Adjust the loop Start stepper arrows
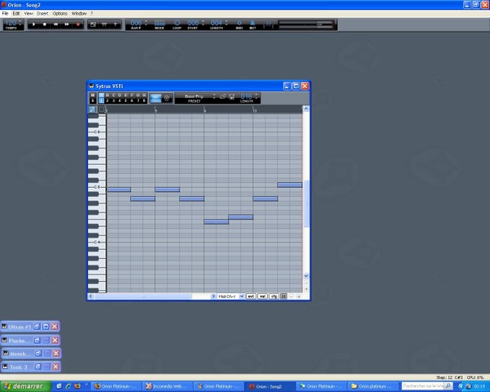 pos(203,23)
